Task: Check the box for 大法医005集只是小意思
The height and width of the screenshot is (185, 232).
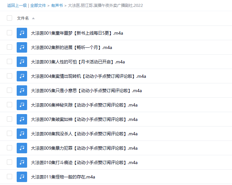Action: 9,91
